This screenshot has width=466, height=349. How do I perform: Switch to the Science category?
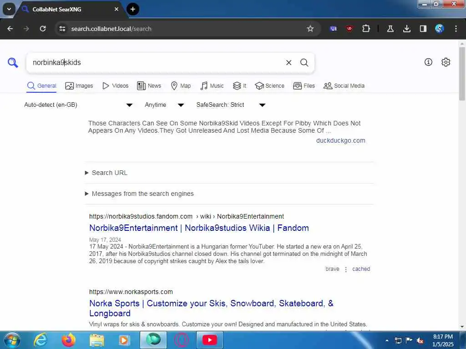click(269, 86)
